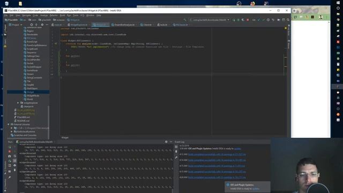Click the 4:12 AM build completed link

pyautogui.click(x=217, y=154)
